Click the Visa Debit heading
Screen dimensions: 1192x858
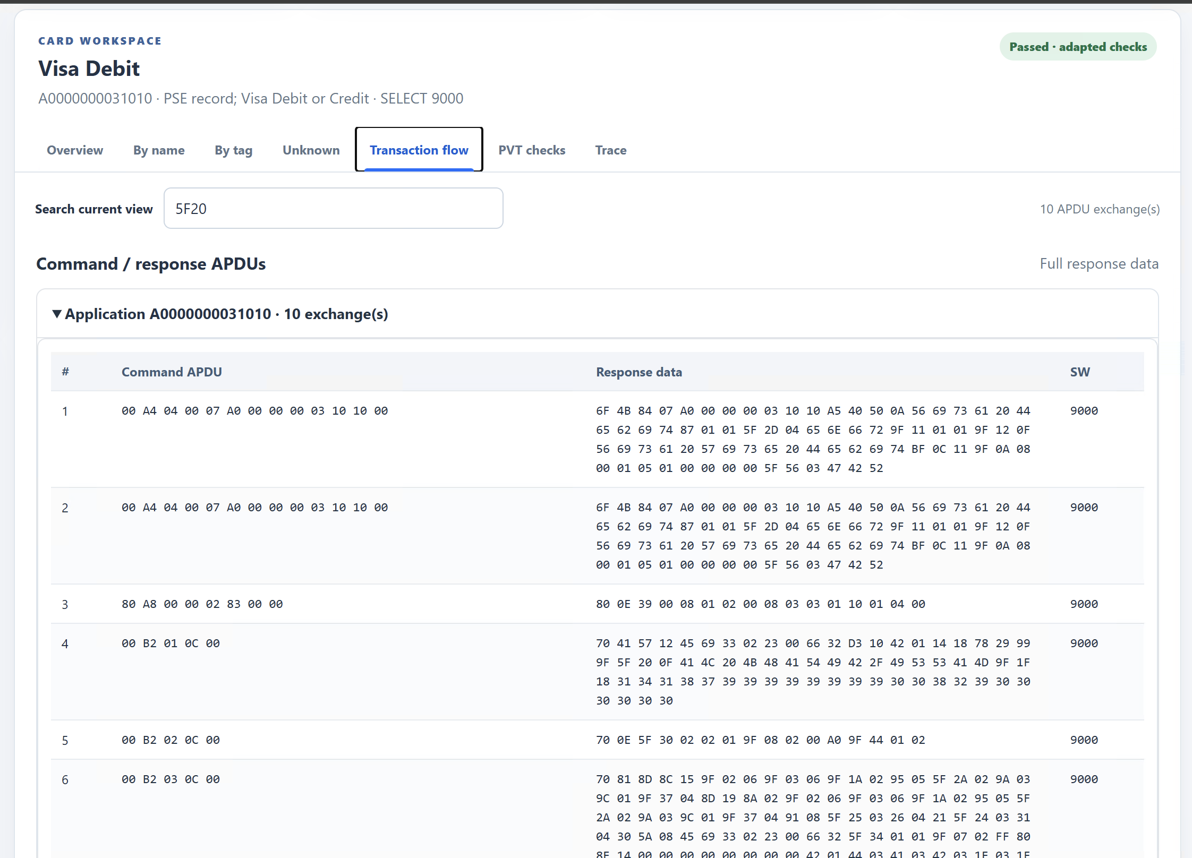coord(89,68)
